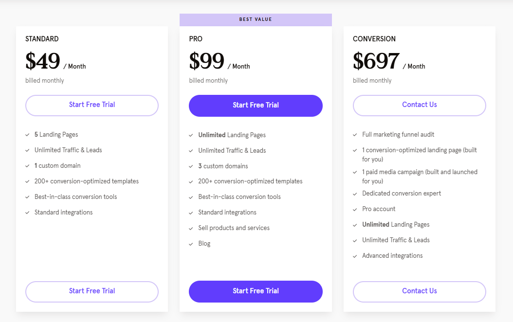Click the checkmark beside "Sell products and services"
Screen dimensions: 513x322
point(191,228)
